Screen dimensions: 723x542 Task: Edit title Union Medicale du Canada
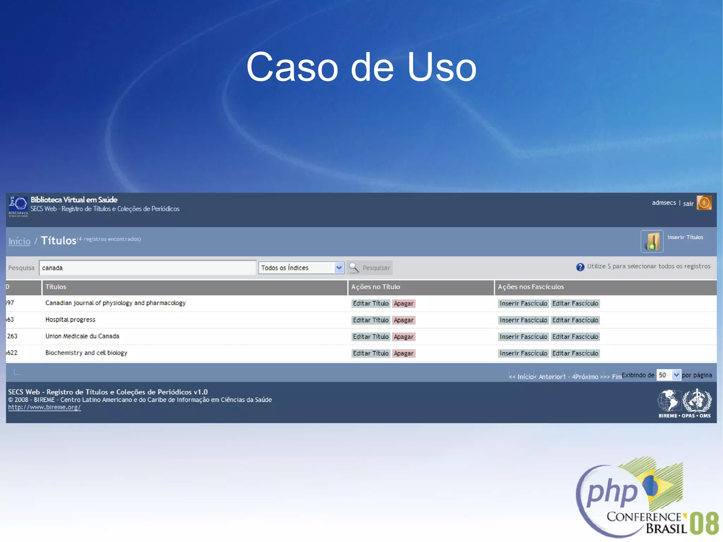click(x=371, y=336)
